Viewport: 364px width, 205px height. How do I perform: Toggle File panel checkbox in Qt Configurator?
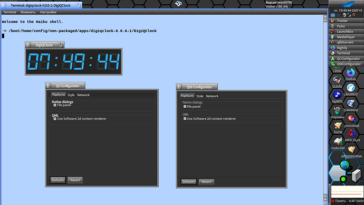pyautogui.click(x=55, y=105)
